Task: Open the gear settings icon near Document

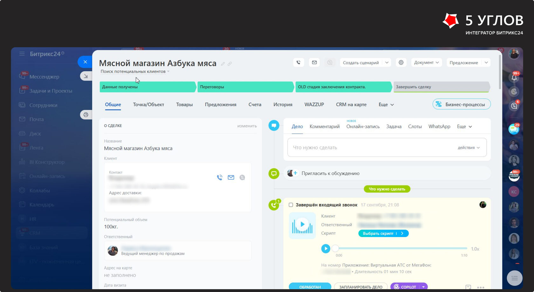Action: tap(401, 63)
